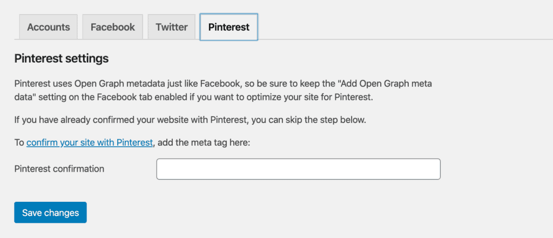The height and width of the screenshot is (238, 553).
Task: Click the 'If you have already confirmed' sentence
Action: pyautogui.click(x=191, y=120)
